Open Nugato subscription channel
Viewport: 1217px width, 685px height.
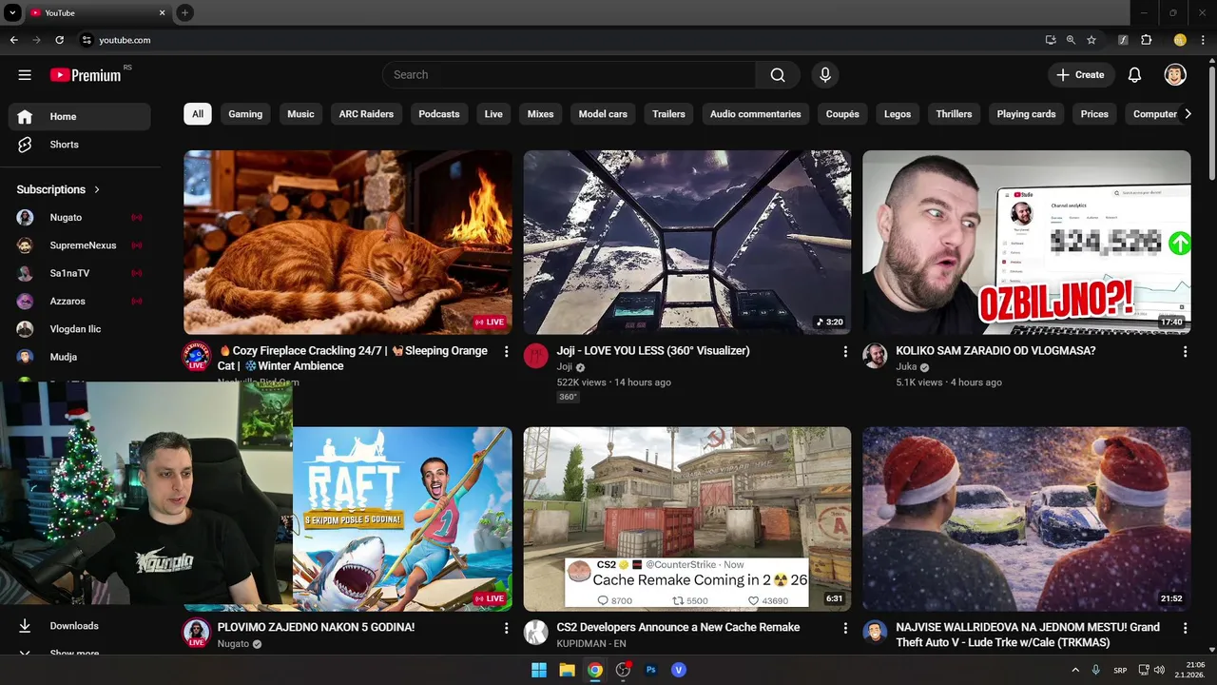[80, 218]
